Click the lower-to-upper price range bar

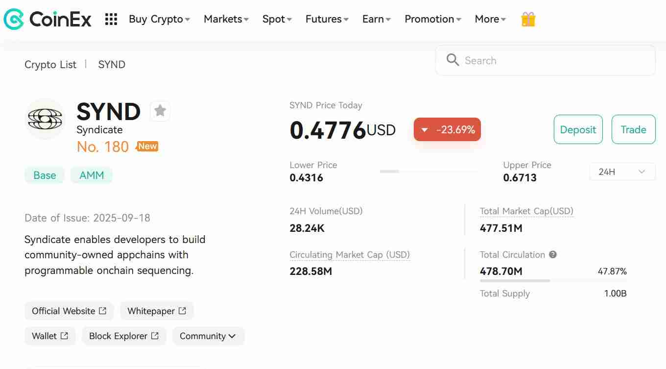[x=428, y=172]
